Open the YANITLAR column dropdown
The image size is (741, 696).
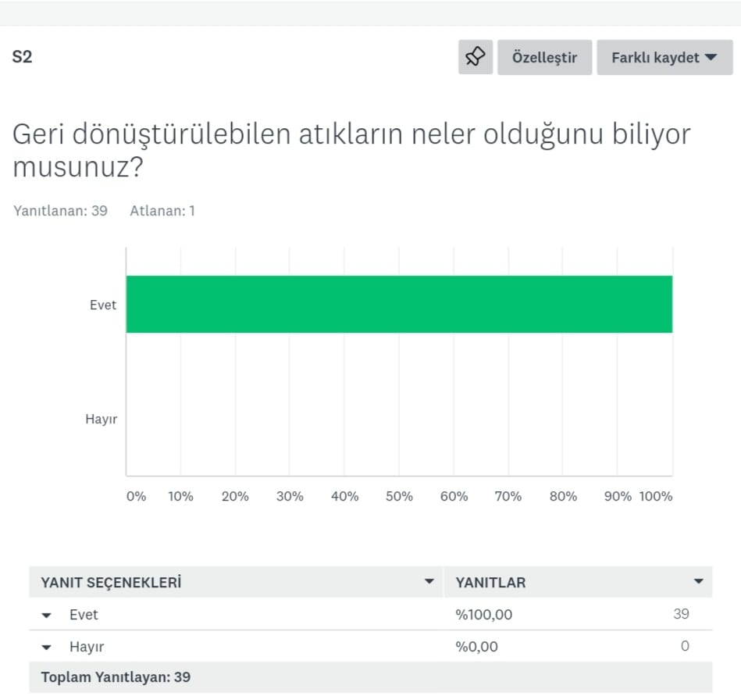[x=699, y=581]
